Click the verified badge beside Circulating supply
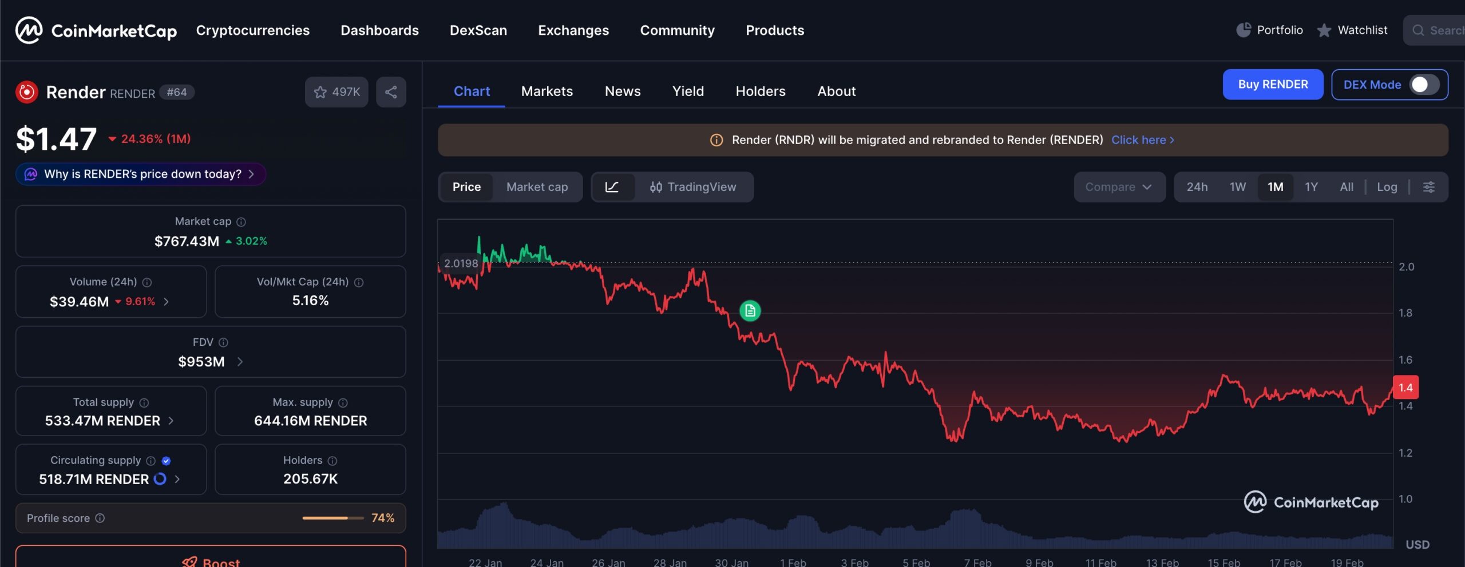The width and height of the screenshot is (1465, 567). pyautogui.click(x=166, y=461)
